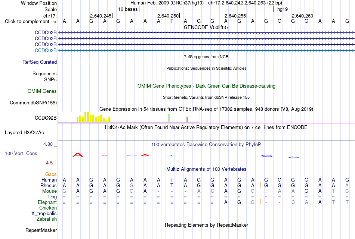Click the 'chr17:' ruler label
Image resolution: width=355 pixels, height=239 pixels.
[x=50, y=16]
